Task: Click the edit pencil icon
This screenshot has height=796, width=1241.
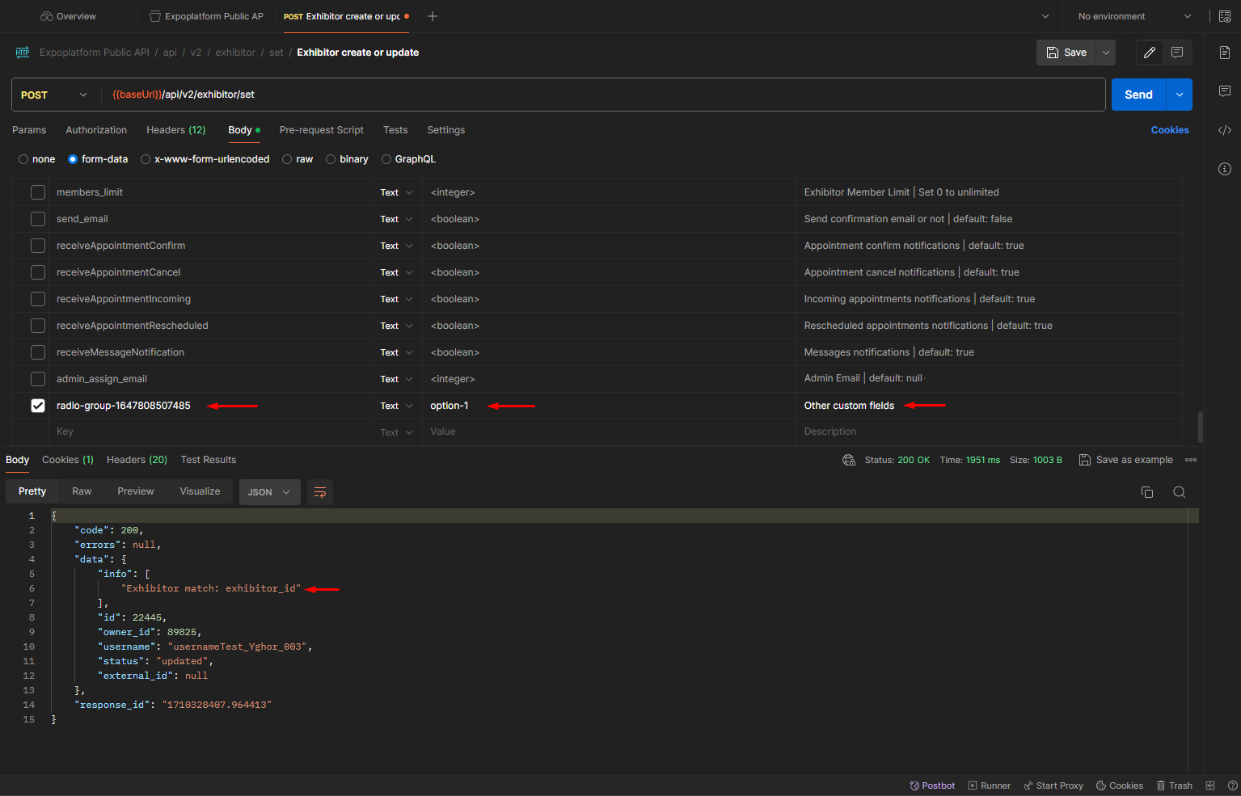Action: (x=1149, y=53)
